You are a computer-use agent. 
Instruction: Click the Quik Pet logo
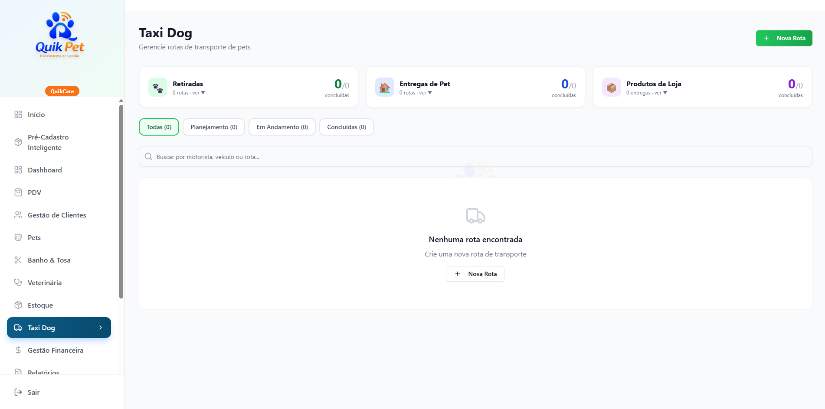[60, 35]
